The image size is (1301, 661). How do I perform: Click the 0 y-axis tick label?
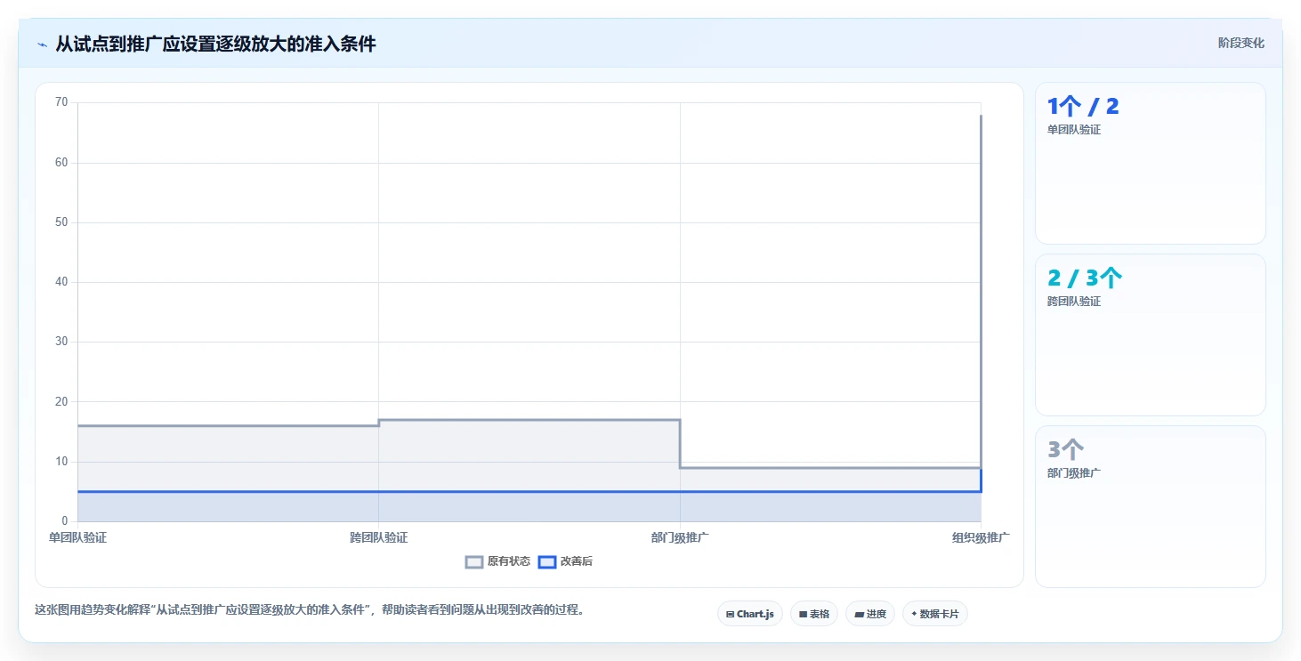(x=64, y=521)
